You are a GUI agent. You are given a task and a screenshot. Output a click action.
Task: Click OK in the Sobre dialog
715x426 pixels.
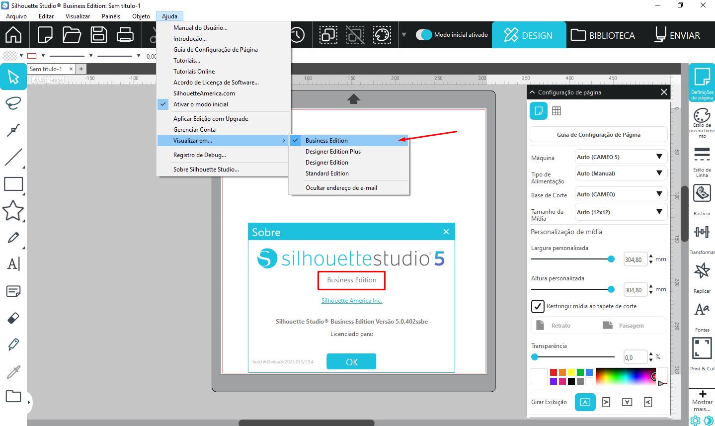(351, 362)
